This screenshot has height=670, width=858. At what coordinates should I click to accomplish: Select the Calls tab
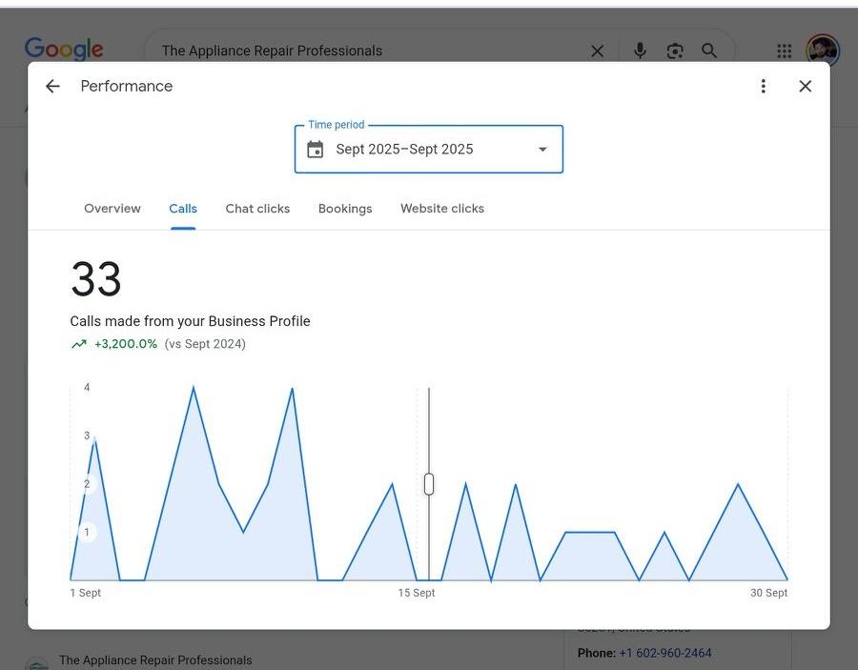[x=183, y=209]
